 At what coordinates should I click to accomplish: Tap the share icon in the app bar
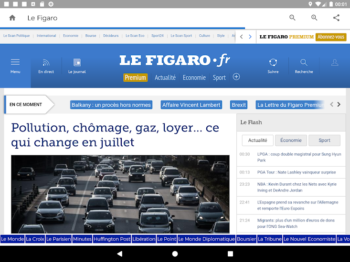coord(336,18)
